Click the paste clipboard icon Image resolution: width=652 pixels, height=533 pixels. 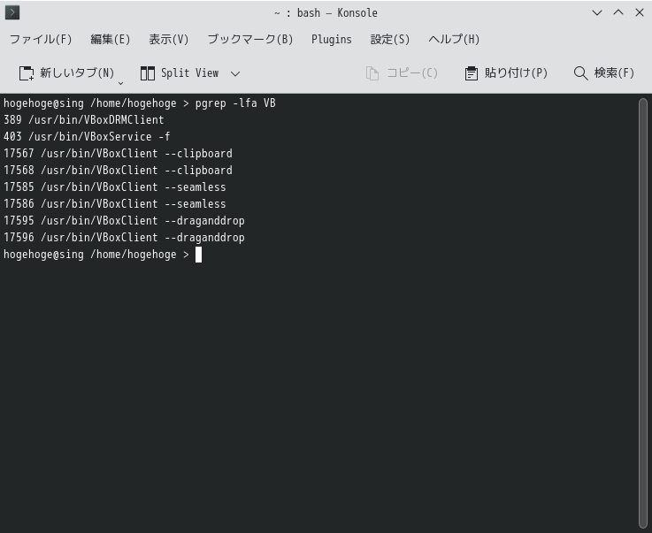472,73
